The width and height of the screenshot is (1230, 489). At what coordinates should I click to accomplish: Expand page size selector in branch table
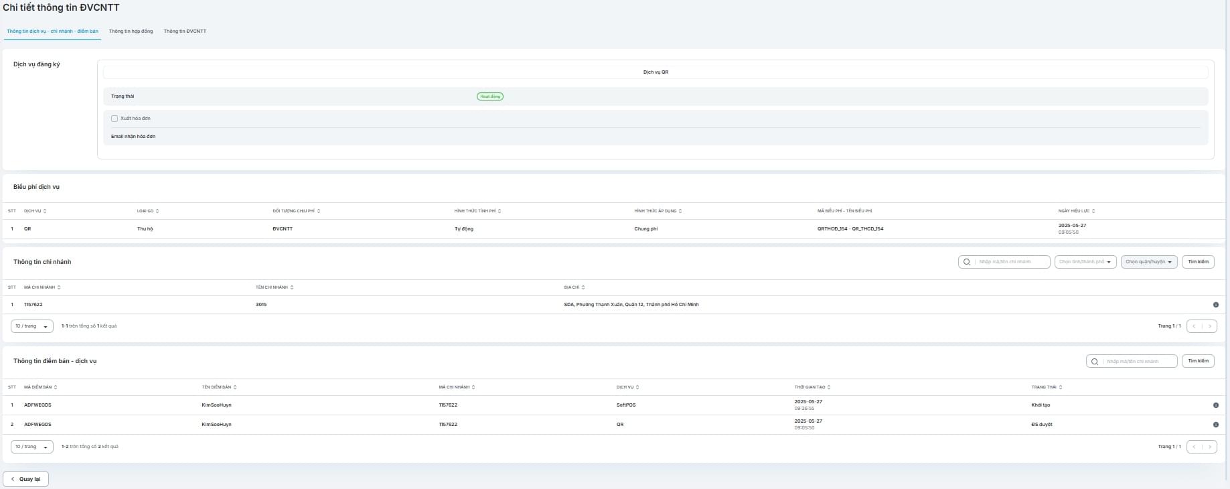click(31, 326)
